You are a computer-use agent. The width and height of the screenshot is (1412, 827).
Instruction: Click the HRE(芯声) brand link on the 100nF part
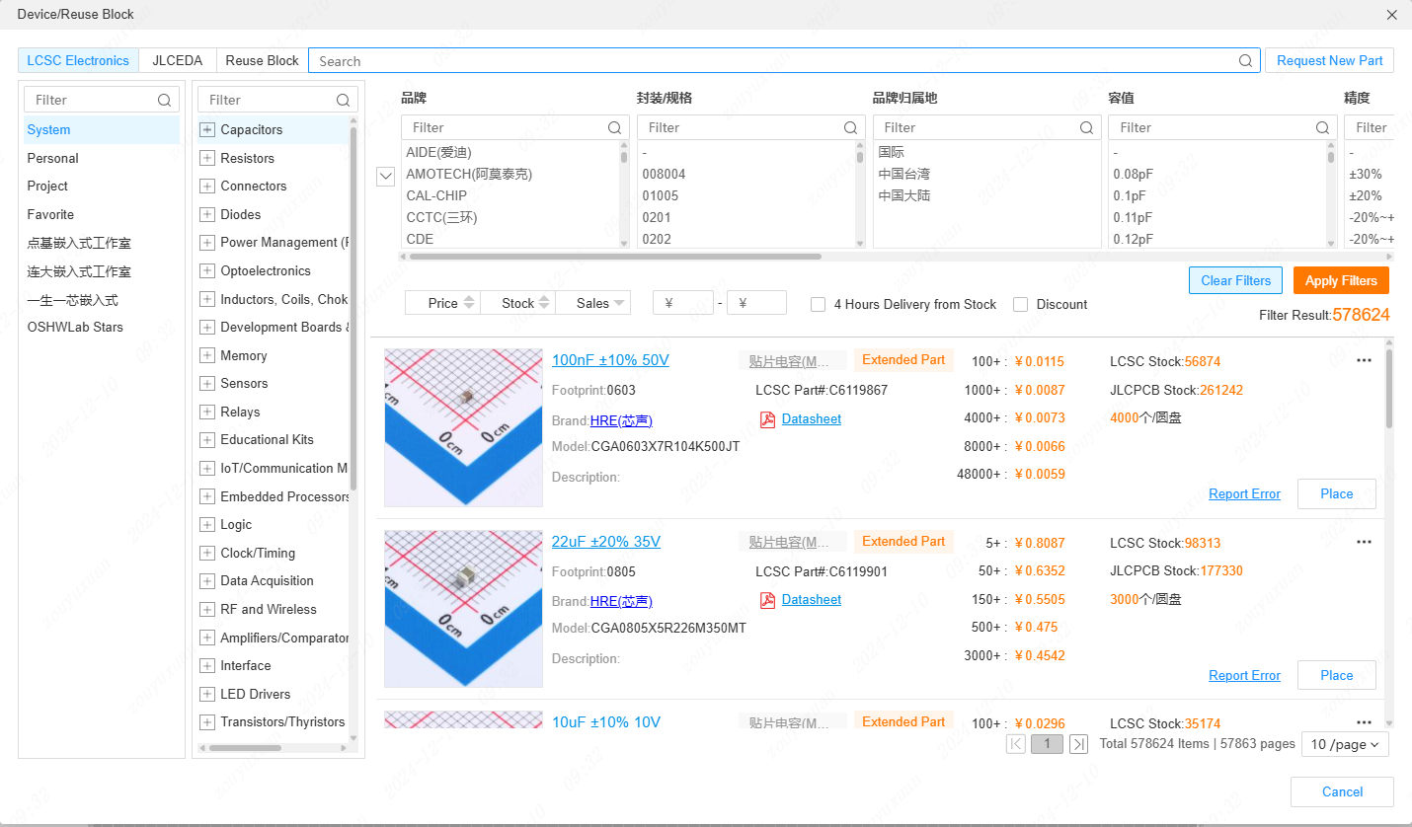click(621, 420)
